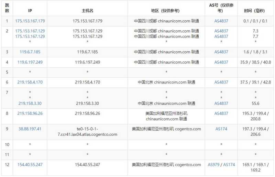Select time 195.3 / 199.4 / 200.8
This screenshot has width=275, height=177.
point(255,116)
